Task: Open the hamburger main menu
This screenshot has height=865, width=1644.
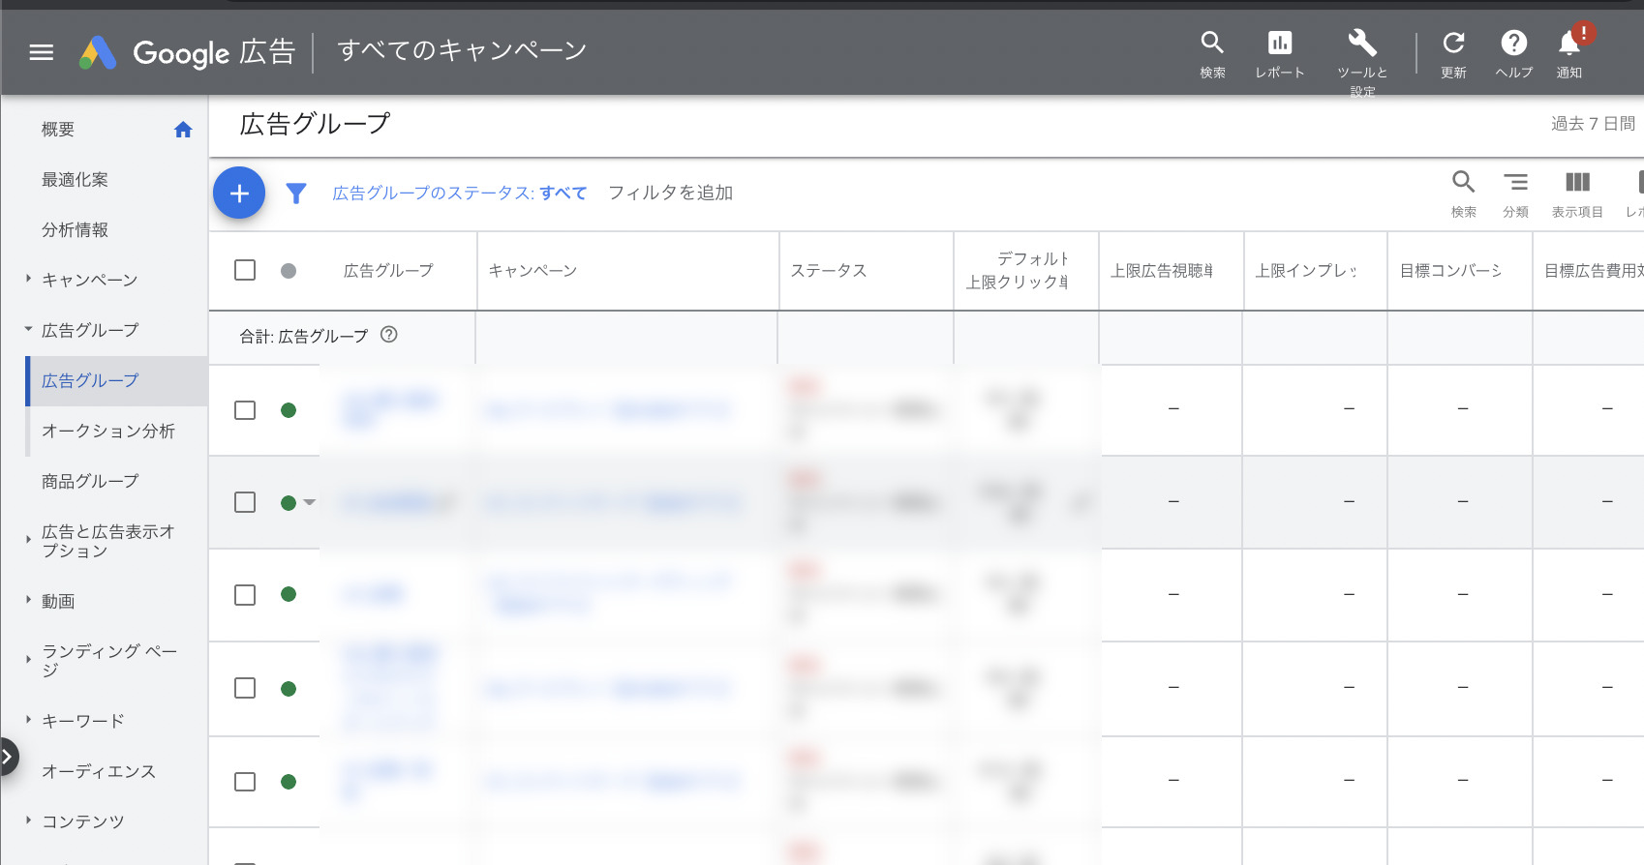Action: pyautogui.click(x=41, y=52)
